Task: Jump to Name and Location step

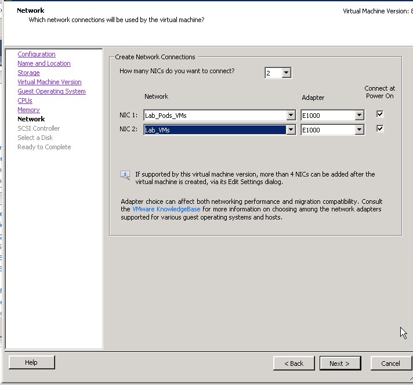Action: [x=44, y=63]
